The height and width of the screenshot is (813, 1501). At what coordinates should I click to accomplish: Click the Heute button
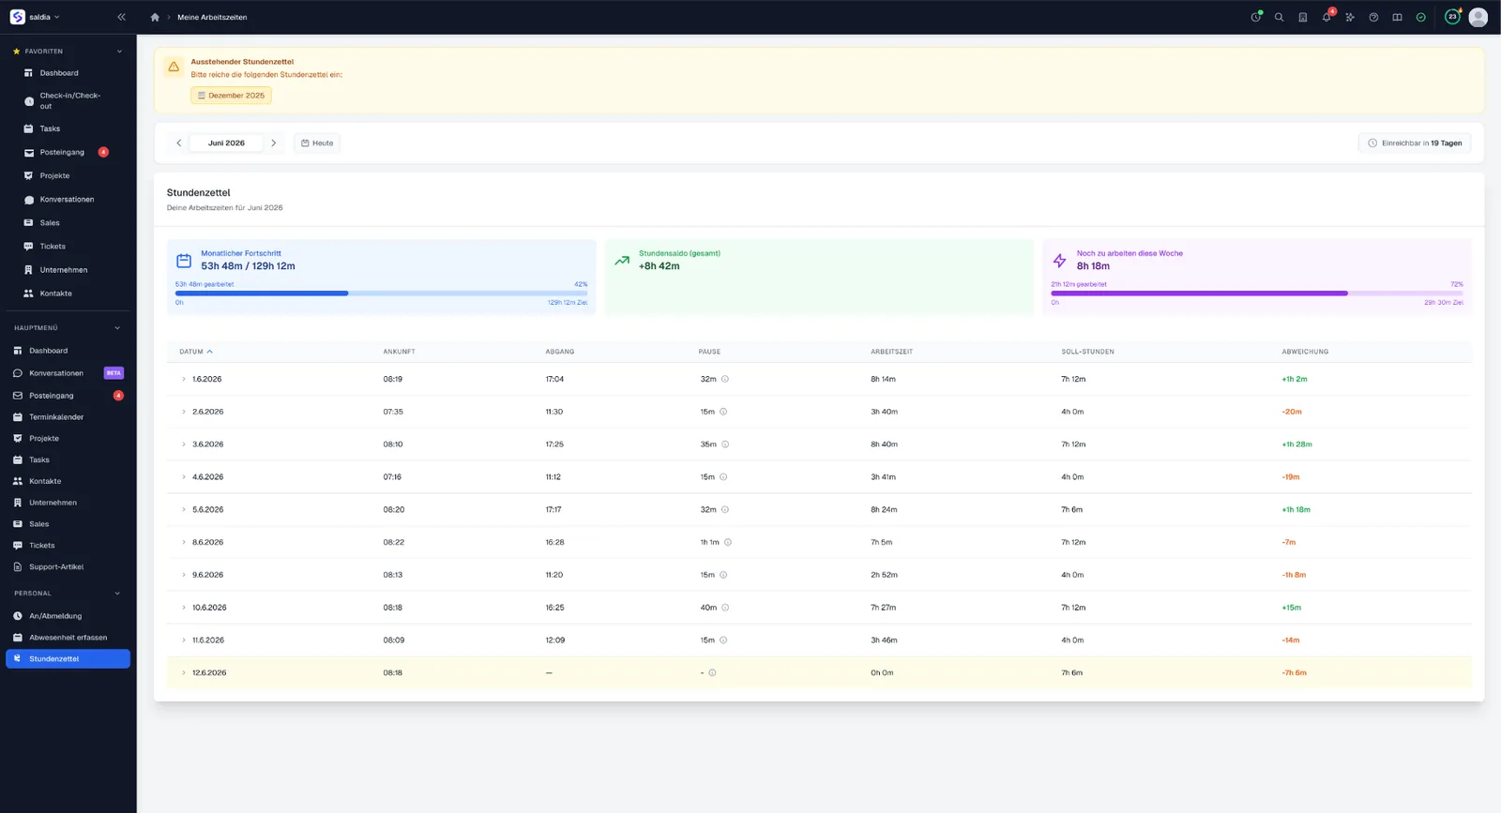(317, 143)
